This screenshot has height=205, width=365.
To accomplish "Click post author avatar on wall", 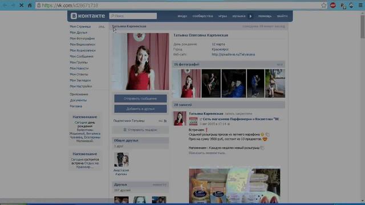I will [x=180, y=118].
